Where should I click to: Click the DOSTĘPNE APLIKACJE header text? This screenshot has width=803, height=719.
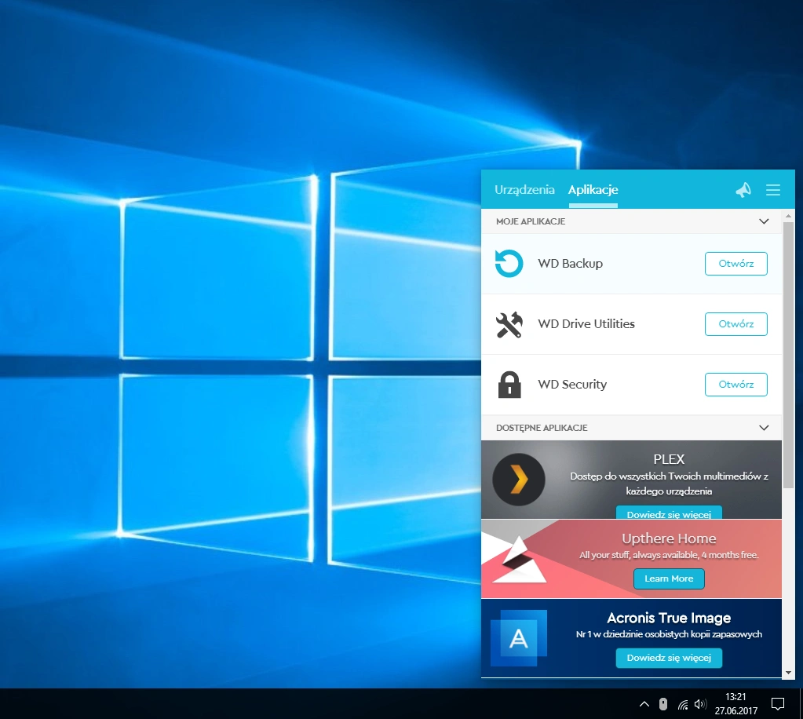tap(542, 428)
